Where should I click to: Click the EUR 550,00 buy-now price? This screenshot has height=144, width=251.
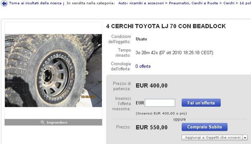(x=152, y=128)
